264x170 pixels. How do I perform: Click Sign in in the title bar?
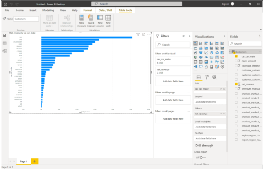225,4
